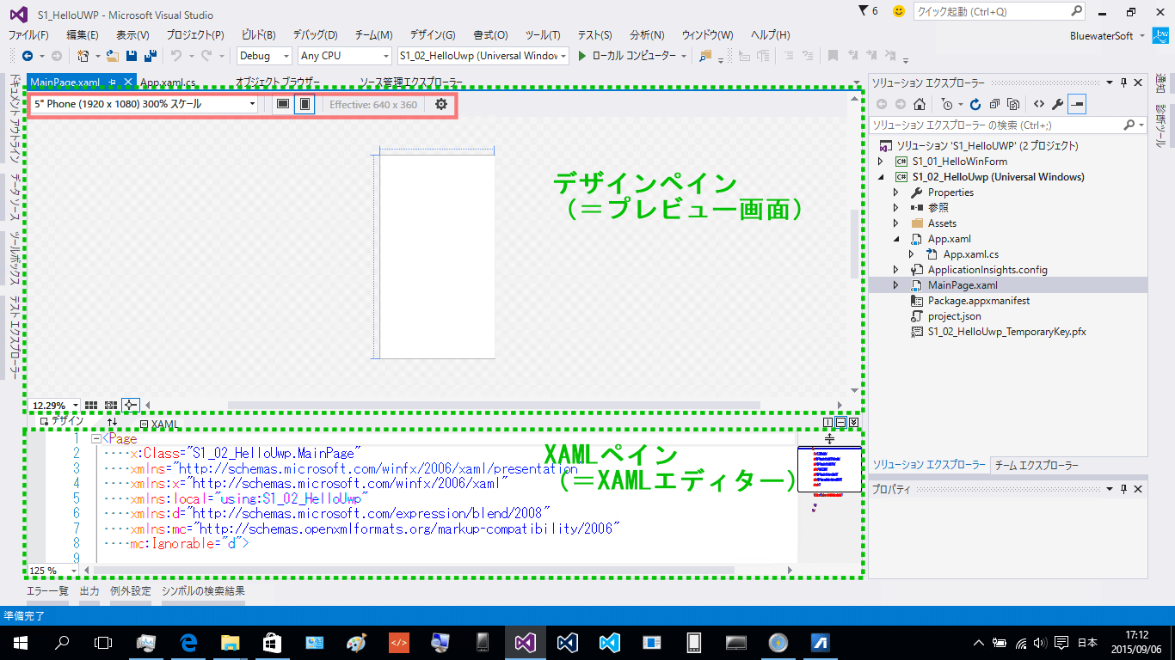Switch to vertical split view
Image resolution: width=1175 pixels, height=660 pixels.
(x=827, y=422)
